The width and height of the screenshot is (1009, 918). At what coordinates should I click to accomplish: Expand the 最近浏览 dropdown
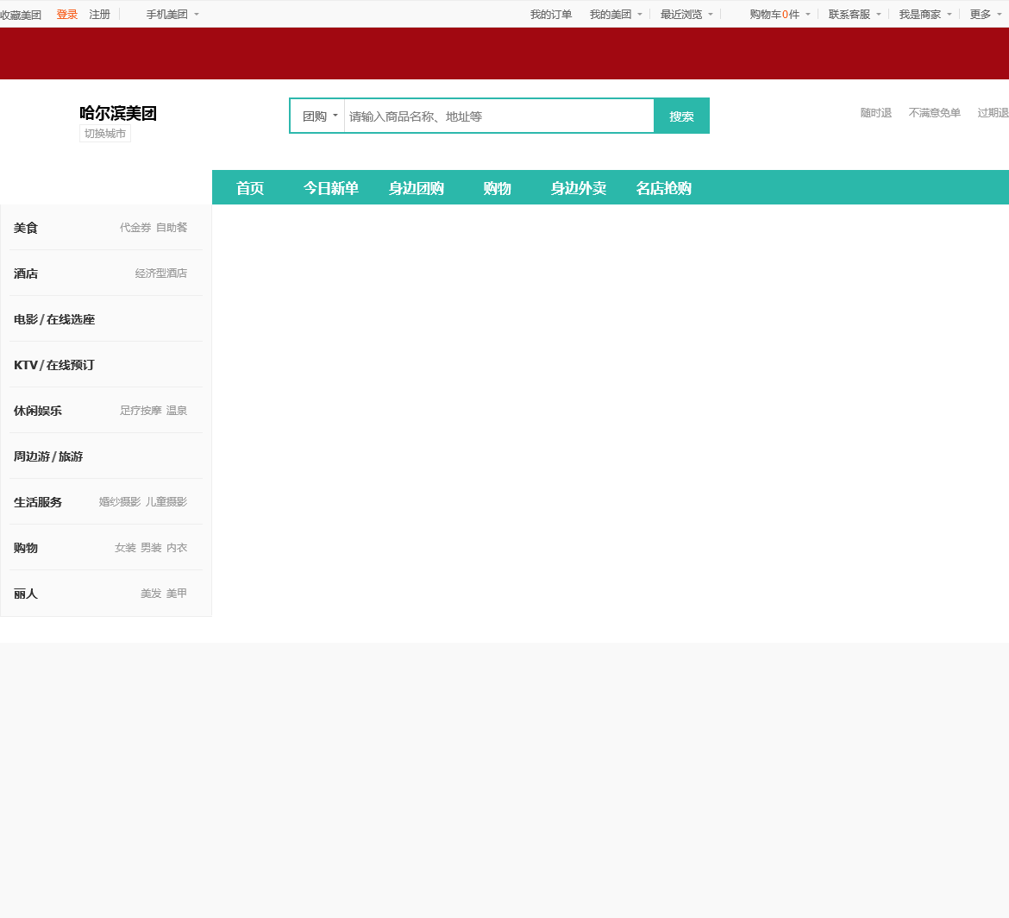tap(686, 14)
